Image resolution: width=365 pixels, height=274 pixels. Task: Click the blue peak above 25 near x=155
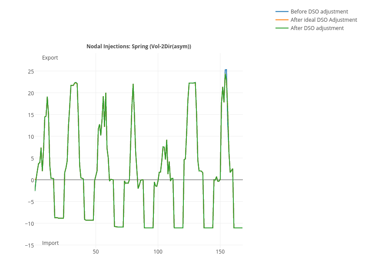click(226, 70)
